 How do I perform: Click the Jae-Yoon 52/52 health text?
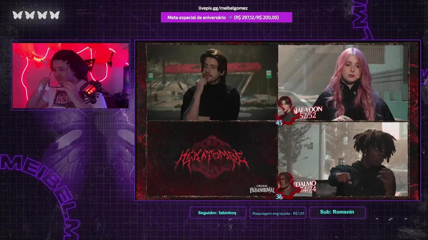coord(308,115)
